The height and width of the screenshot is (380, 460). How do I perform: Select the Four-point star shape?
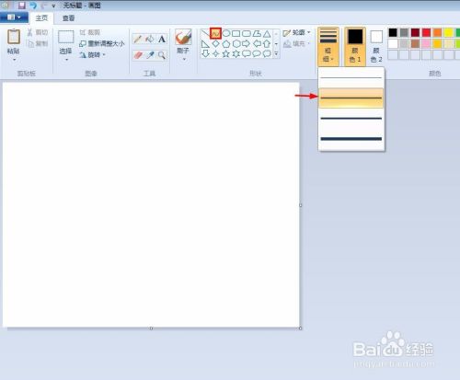click(x=215, y=53)
